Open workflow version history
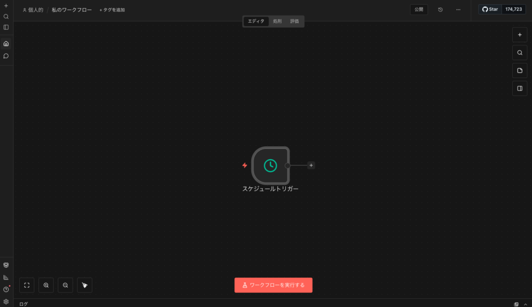Viewport: 532px width, 307px height. pyautogui.click(x=441, y=9)
